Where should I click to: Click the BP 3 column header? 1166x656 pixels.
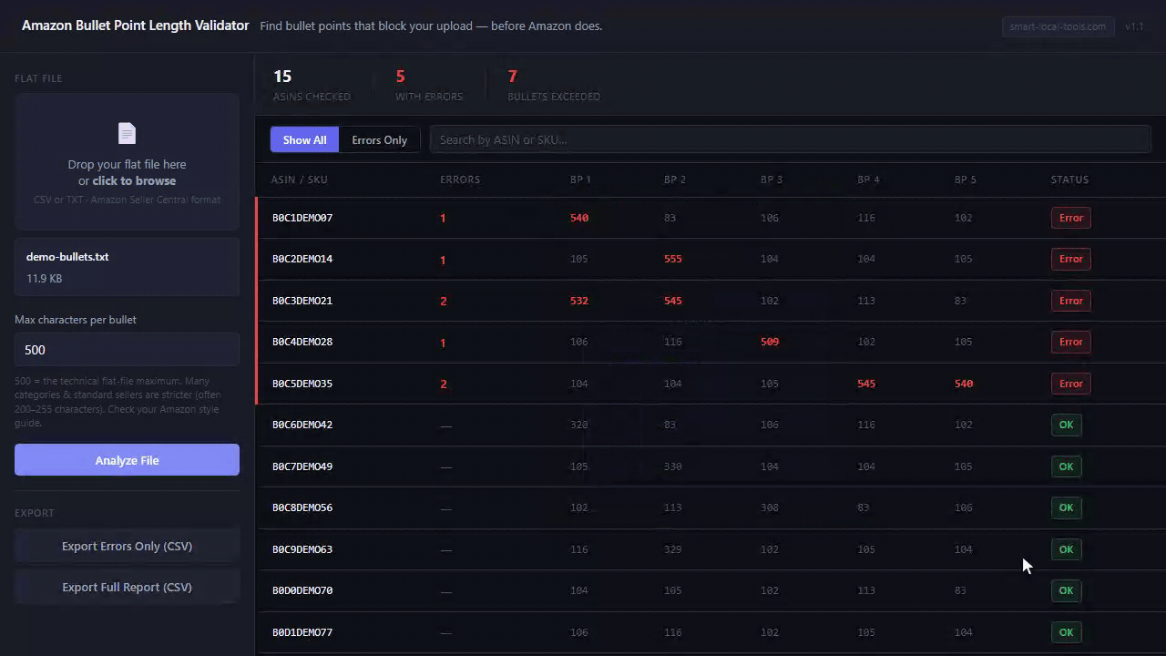tap(772, 179)
